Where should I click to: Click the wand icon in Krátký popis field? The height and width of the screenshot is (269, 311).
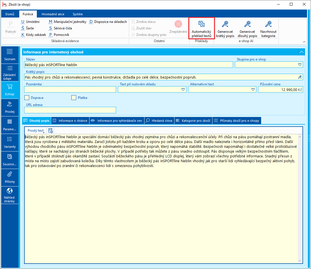[x=300, y=77]
